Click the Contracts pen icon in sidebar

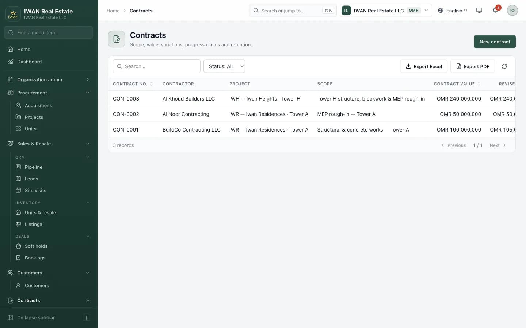coord(11,300)
